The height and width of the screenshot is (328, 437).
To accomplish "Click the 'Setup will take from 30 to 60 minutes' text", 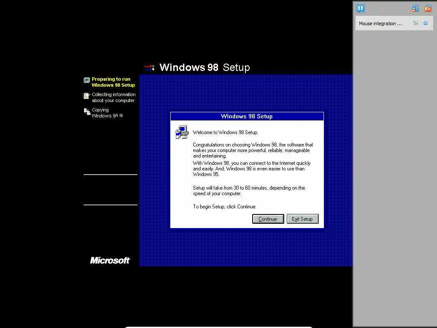I will pos(249,191).
